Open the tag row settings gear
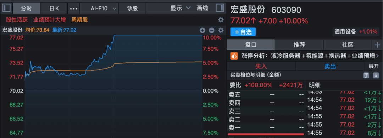This screenshot has height=138, width=383. coord(221,20)
